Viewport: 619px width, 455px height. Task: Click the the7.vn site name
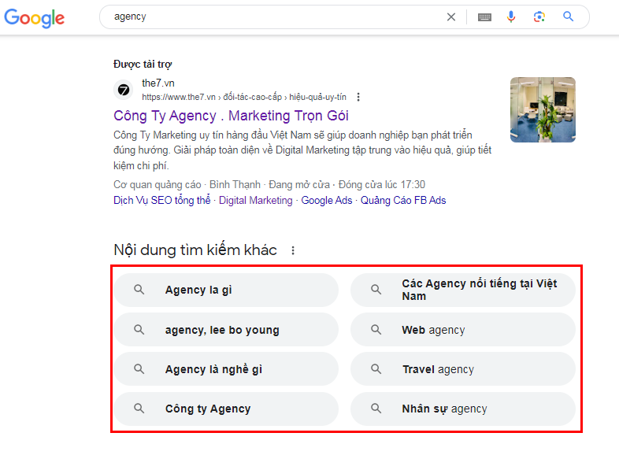pyautogui.click(x=158, y=83)
